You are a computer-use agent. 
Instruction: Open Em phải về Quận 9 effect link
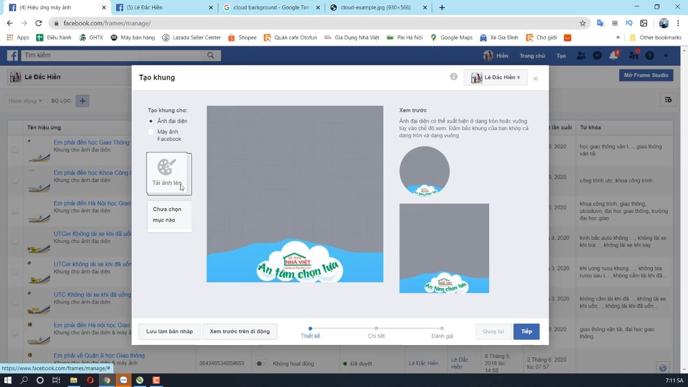pyautogui.click(x=99, y=355)
